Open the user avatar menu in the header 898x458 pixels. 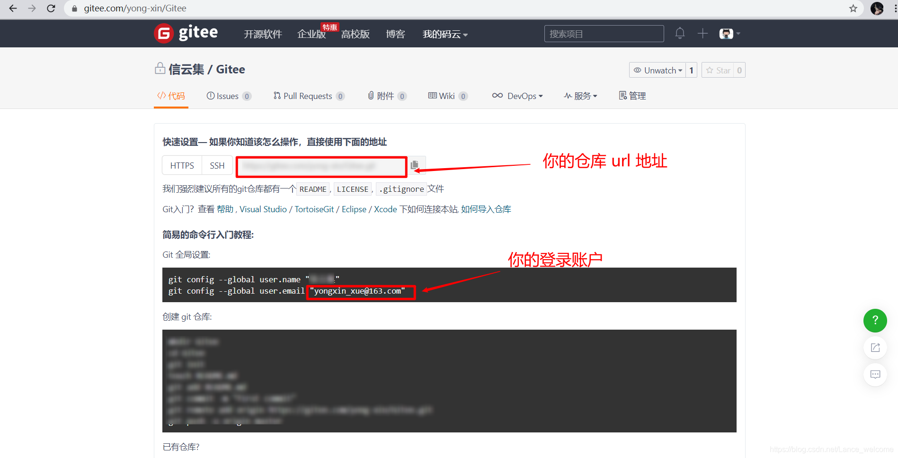729,33
